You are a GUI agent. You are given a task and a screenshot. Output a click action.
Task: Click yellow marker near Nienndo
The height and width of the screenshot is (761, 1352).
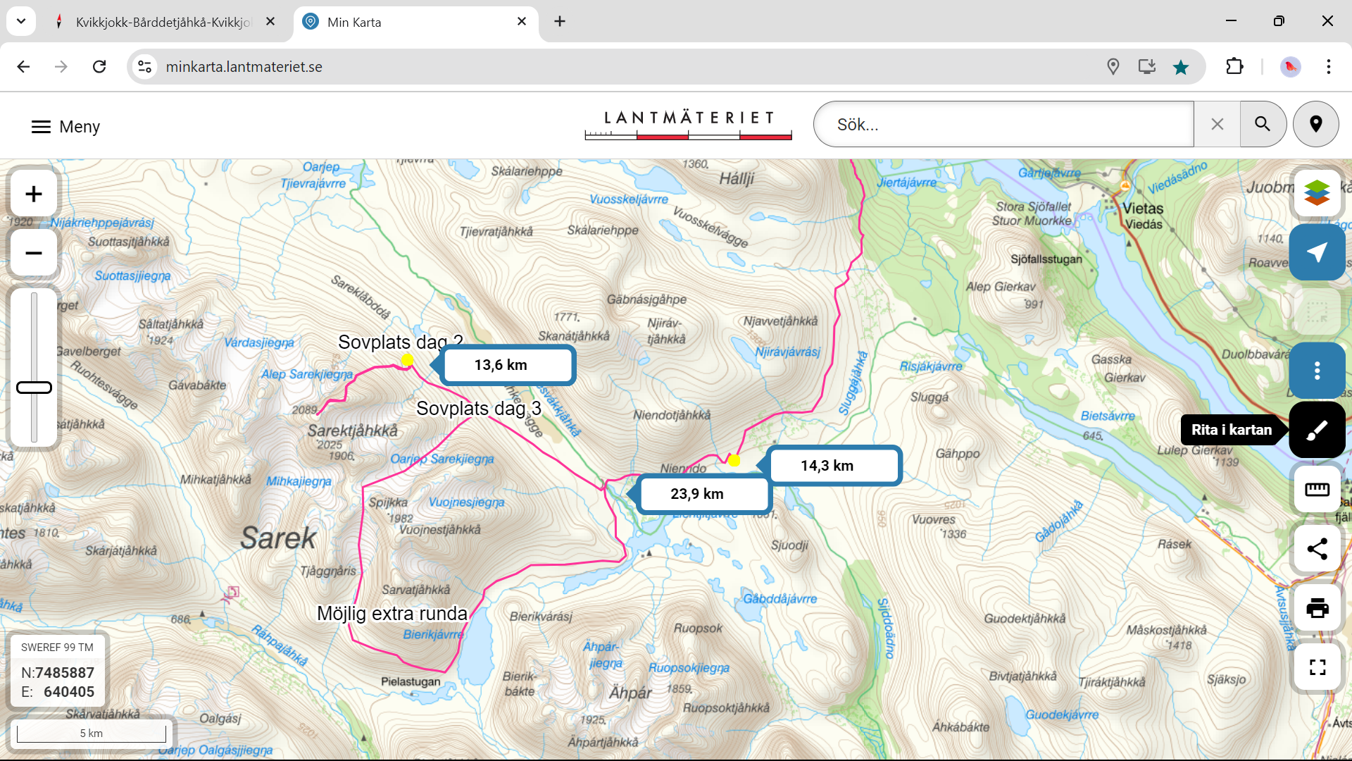pos(734,461)
